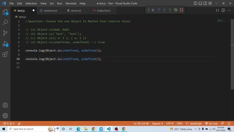Switch to the readme.txt tab
Image resolution: width=234 pixels, height=132 pixels.
(50, 11)
